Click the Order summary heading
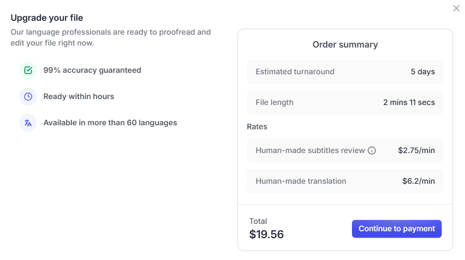 (x=345, y=45)
